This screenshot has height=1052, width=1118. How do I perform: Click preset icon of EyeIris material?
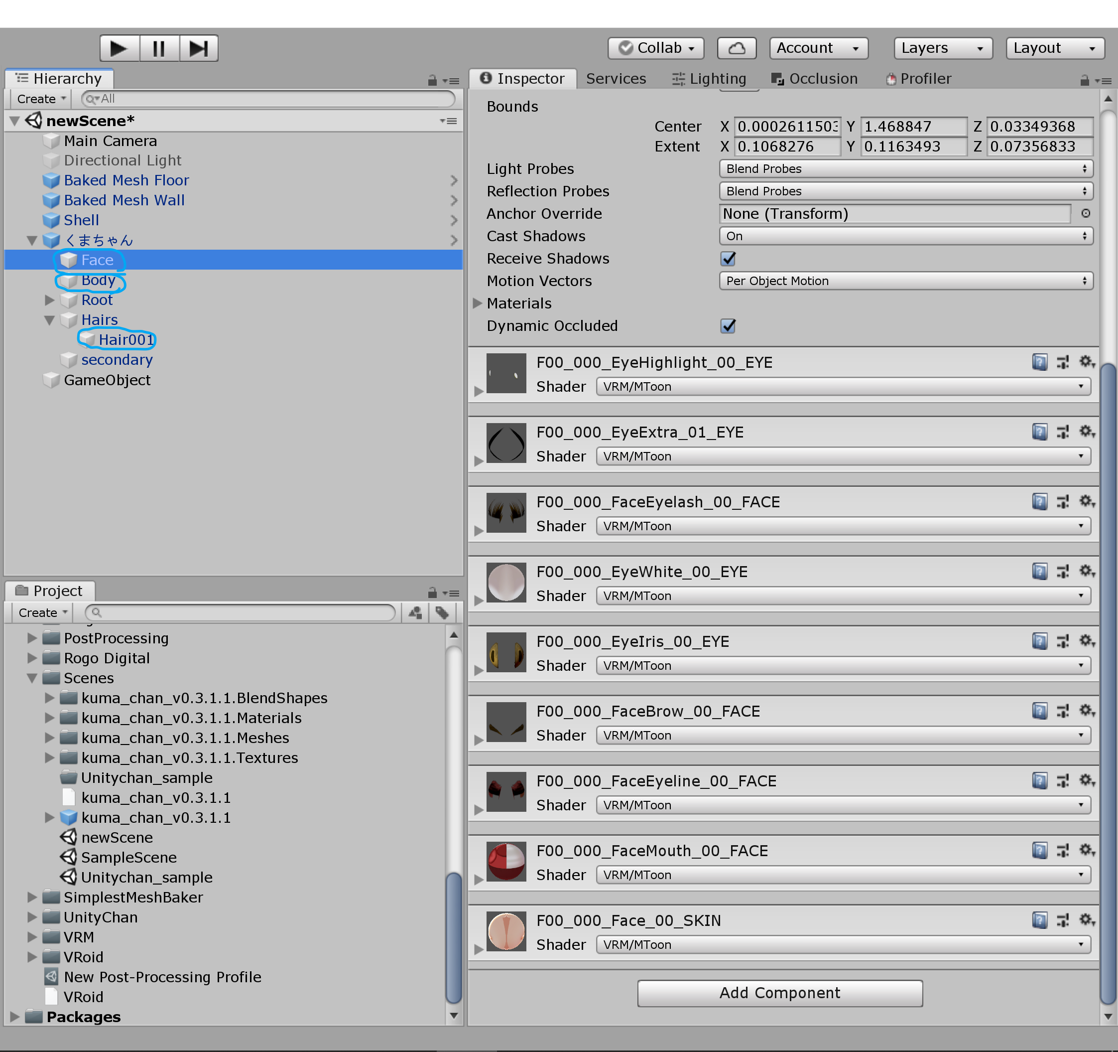coord(1063,641)
